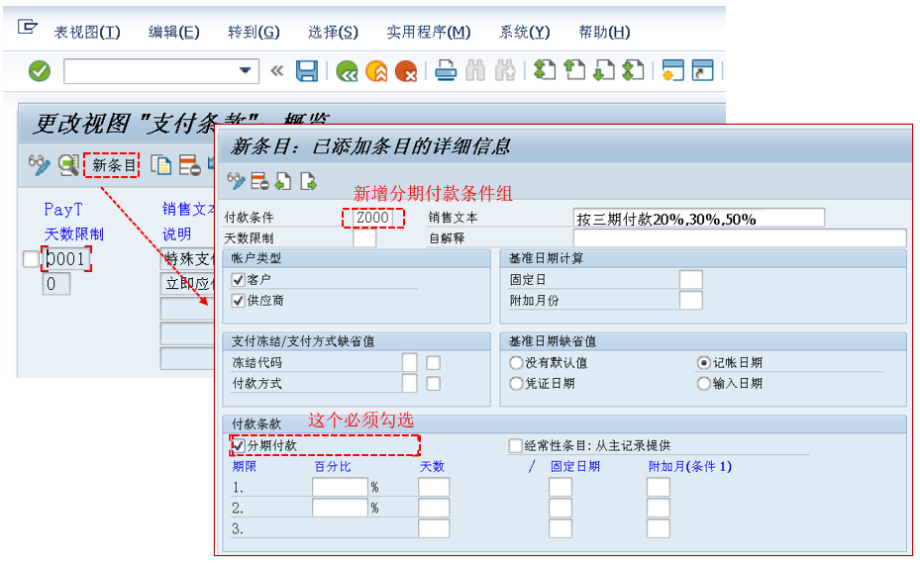
Task: Click the green Back icon
Action: click(347, 71)
